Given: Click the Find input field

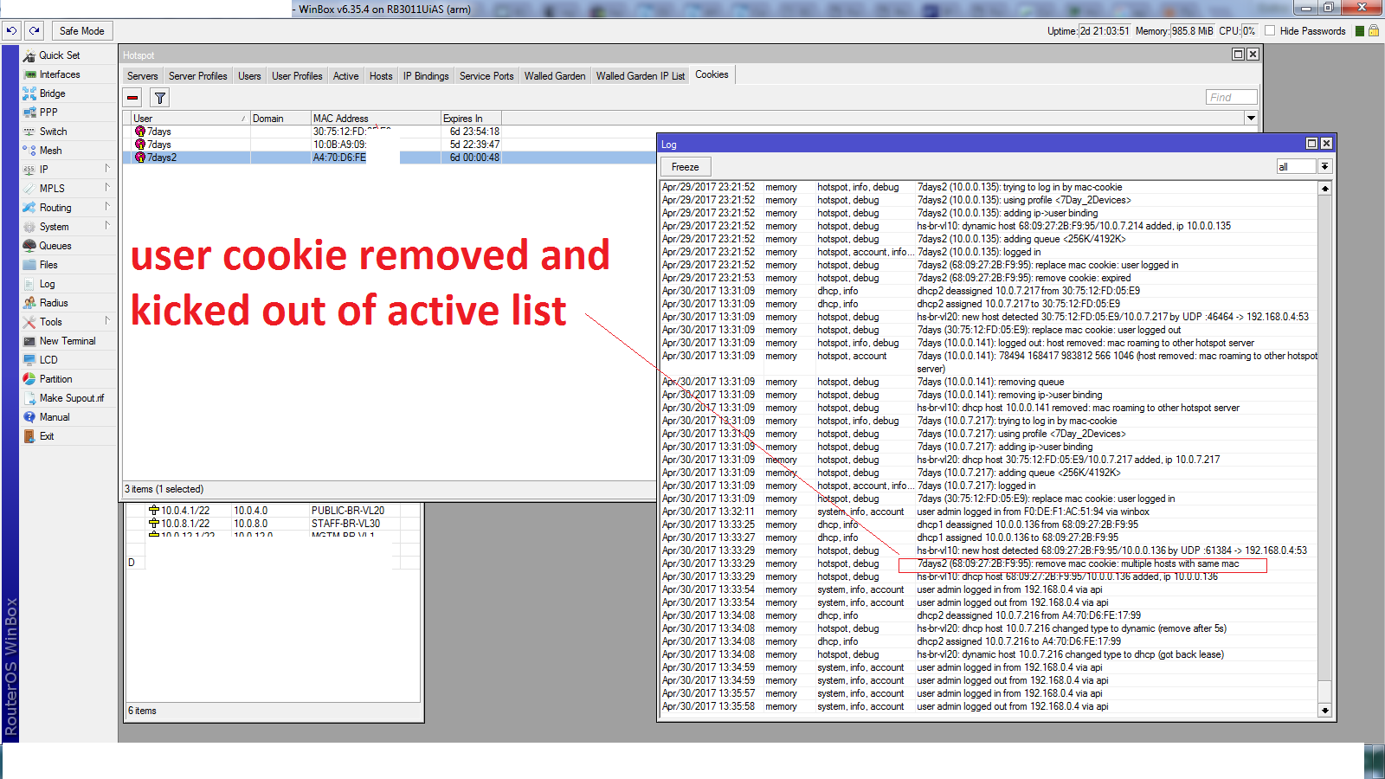Looking at the screenshot, I should [x=1231, y=97].
